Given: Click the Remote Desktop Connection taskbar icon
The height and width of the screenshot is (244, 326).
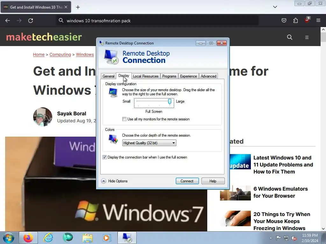Looking at the screenshot, I should [x=127, y=238].
